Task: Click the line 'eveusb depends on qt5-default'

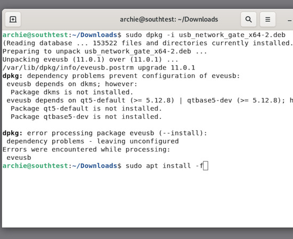Action: click(x=150, y=100)
